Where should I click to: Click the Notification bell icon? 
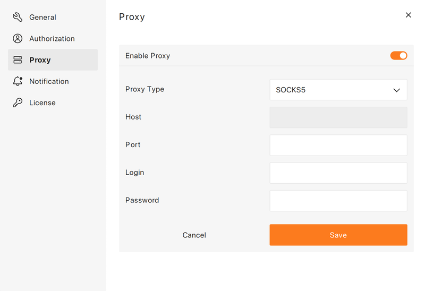point(18,81)
